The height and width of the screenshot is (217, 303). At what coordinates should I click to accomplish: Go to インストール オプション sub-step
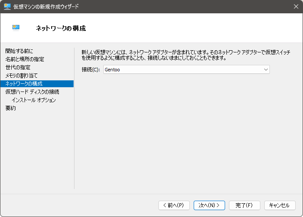pyautogui.click(x=34, y=100)
